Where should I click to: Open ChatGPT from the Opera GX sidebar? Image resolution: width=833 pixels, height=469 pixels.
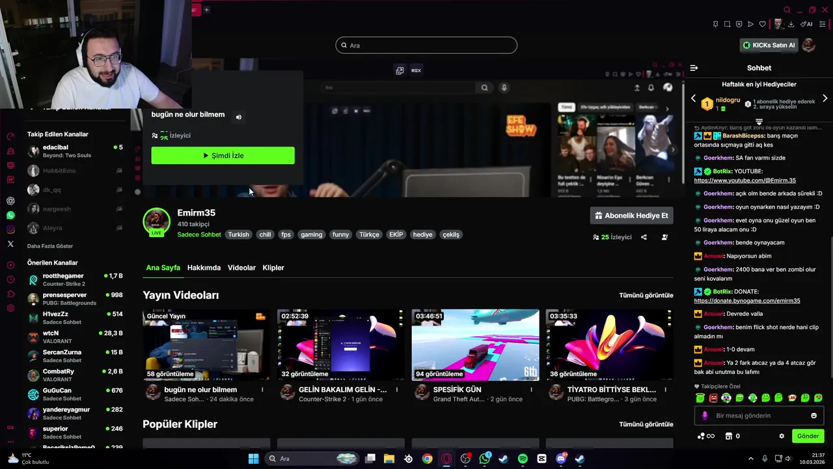(x=10, y=201)
